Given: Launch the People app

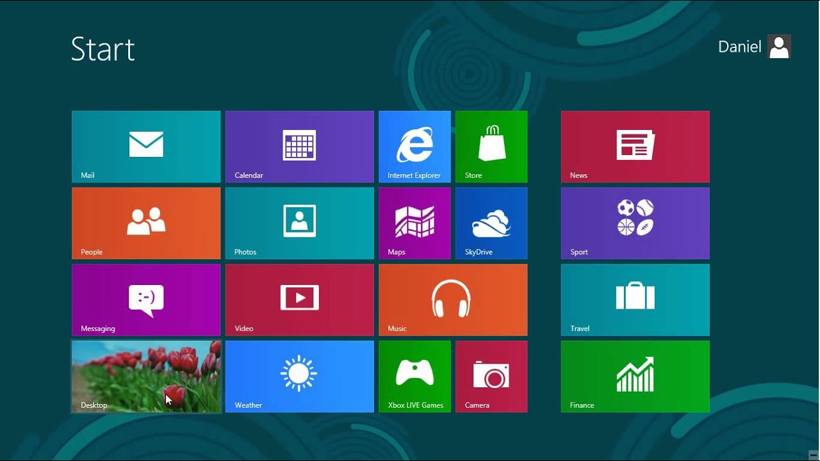Looking at the screenshot, I should pos(145,223).
